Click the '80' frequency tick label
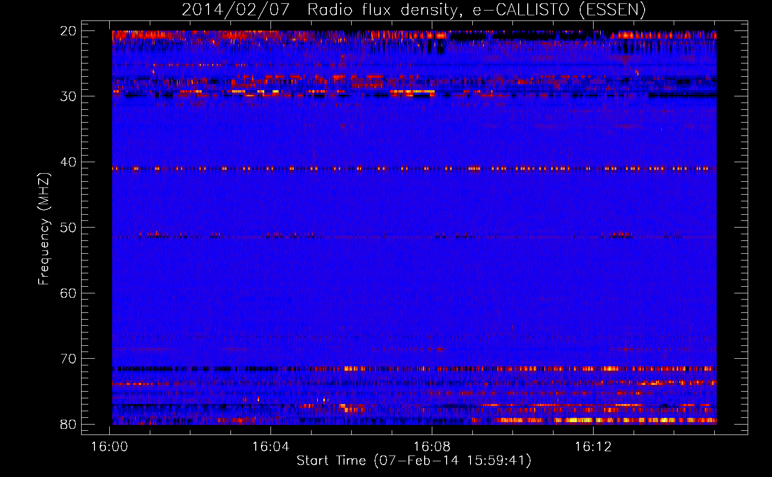Image resolution: width=772 pixels, height=477 pixels. pyautogui.click(x=68, y=425)
